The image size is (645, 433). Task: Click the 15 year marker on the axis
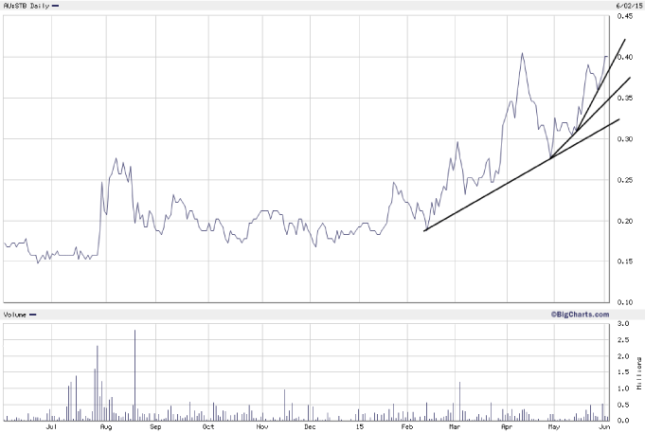tap(359, 428)
